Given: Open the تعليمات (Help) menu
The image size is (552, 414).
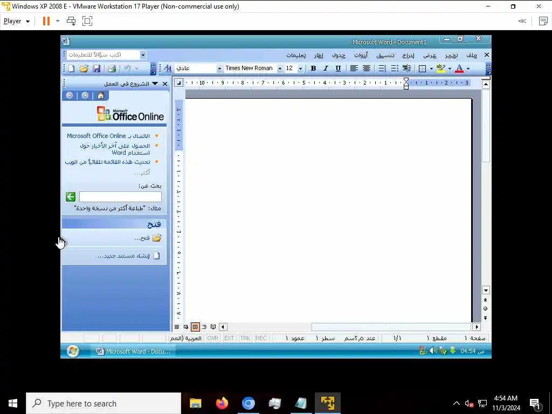Looking at the screenshot, I should pos(296,56).
